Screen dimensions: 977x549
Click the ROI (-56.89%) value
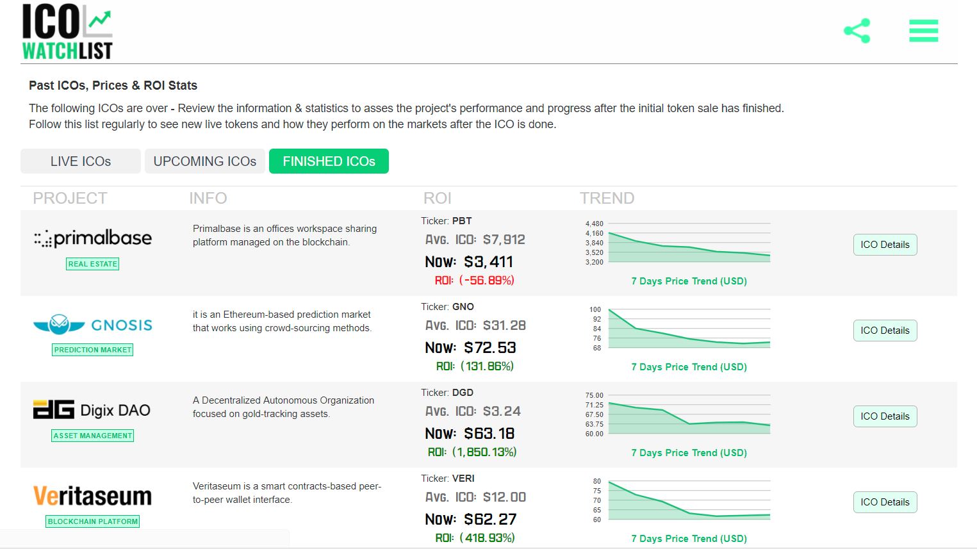475,281
